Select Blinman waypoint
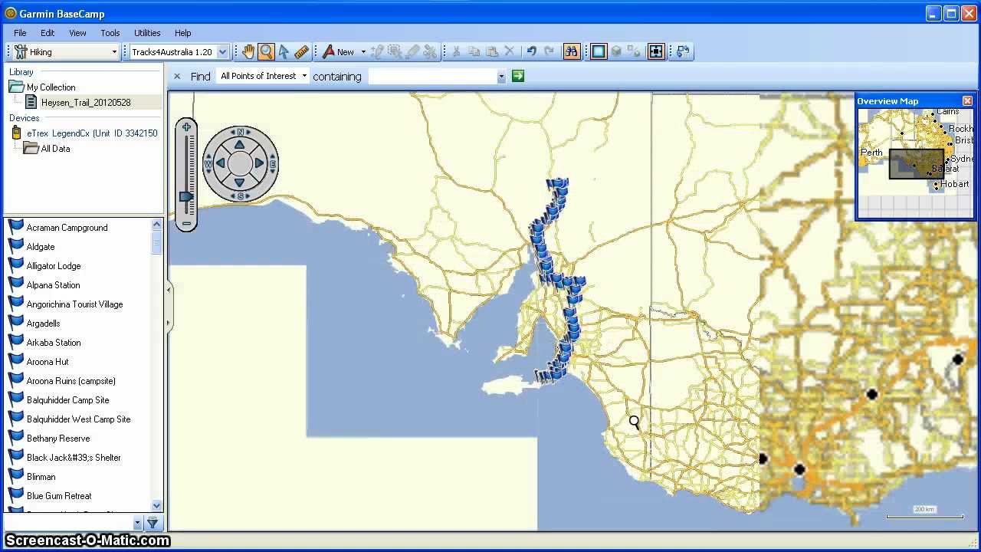 pos(41,477)
